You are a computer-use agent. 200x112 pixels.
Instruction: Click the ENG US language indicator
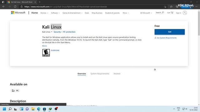point(178,109)
